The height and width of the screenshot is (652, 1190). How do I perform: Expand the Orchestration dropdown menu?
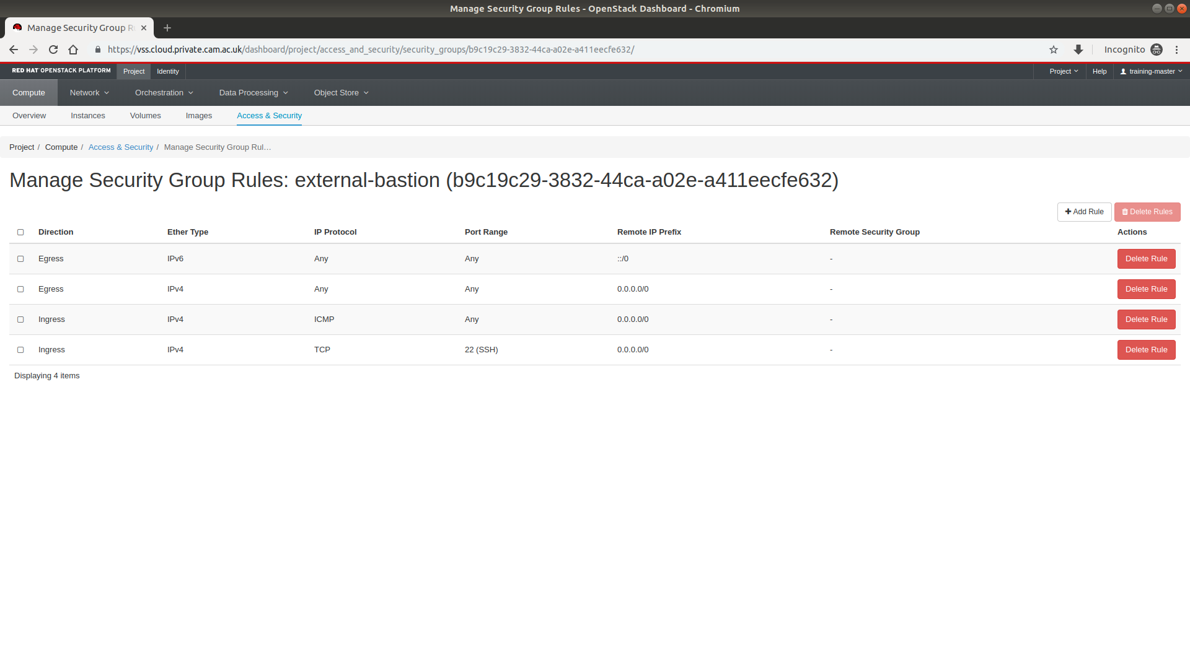click(x=164, y=93)
